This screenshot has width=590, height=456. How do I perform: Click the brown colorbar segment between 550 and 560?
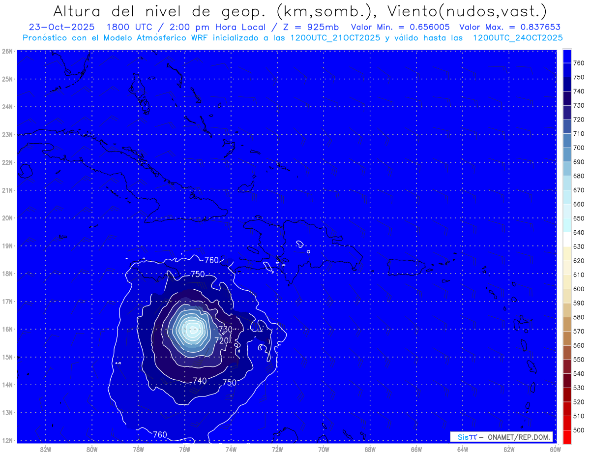pyautogui.click(x=567, y=352)
